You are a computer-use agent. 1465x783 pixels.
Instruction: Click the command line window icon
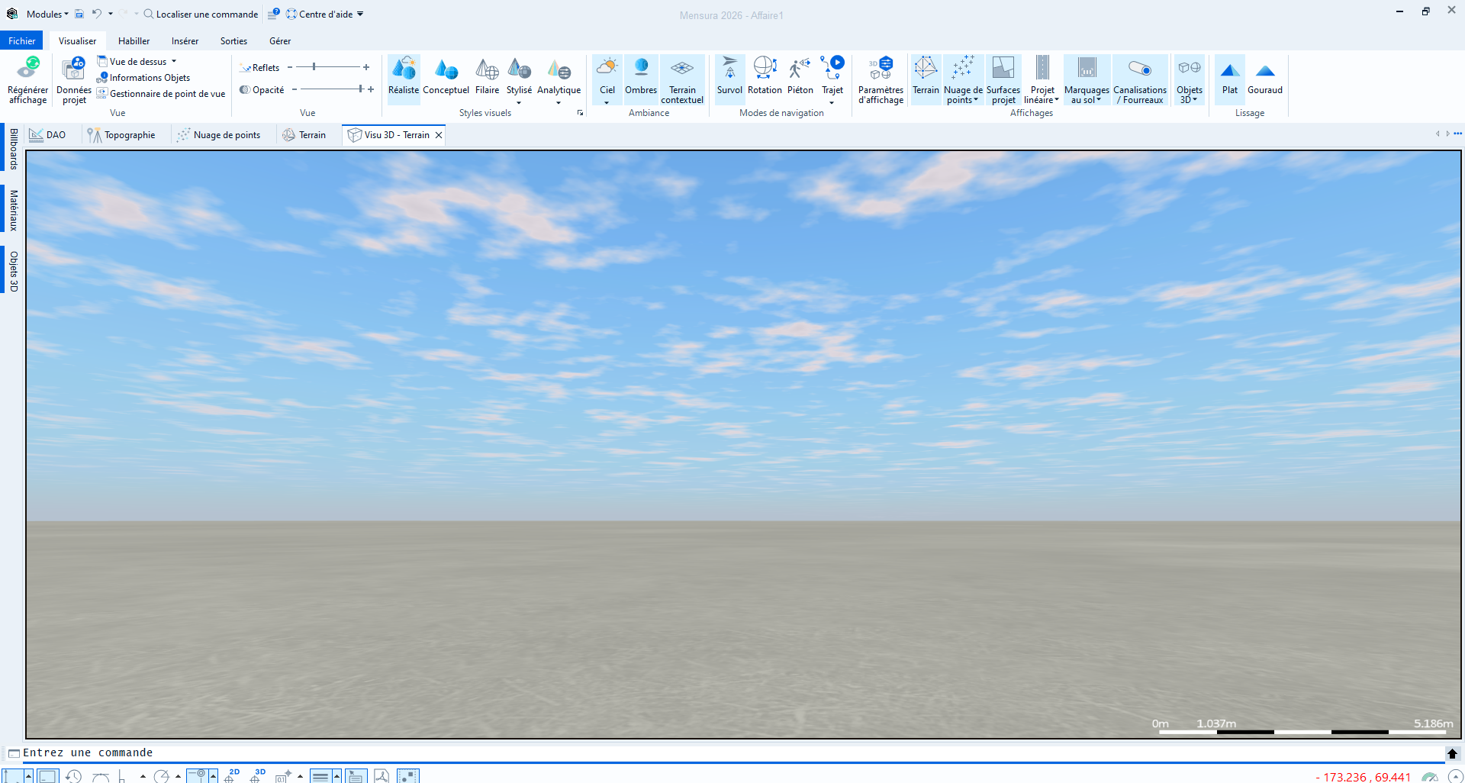pos(14,753)
